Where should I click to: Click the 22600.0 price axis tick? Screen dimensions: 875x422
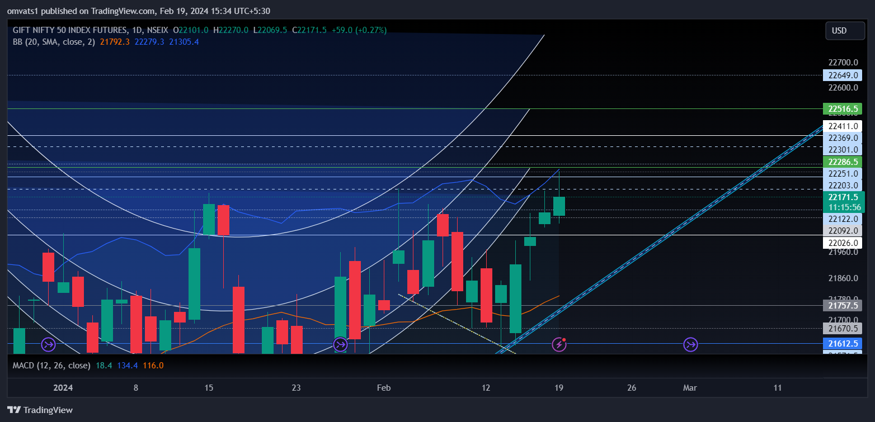843,88
